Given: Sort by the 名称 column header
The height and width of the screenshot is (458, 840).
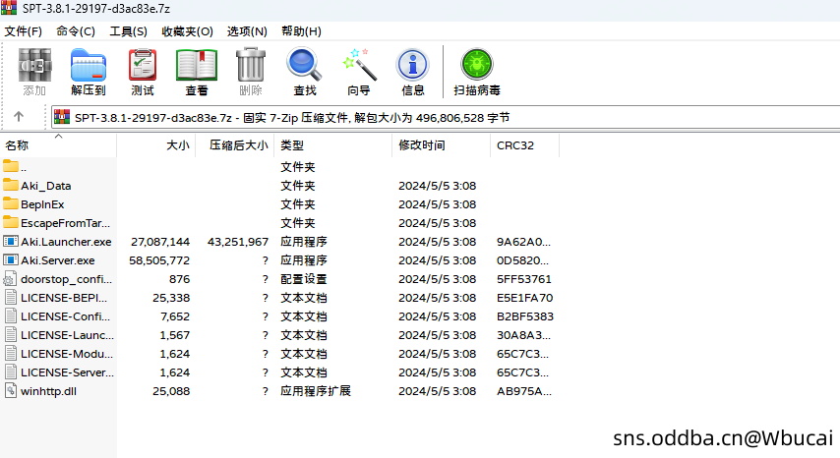Looking at the screenshot, I should [x=58, y=145].
